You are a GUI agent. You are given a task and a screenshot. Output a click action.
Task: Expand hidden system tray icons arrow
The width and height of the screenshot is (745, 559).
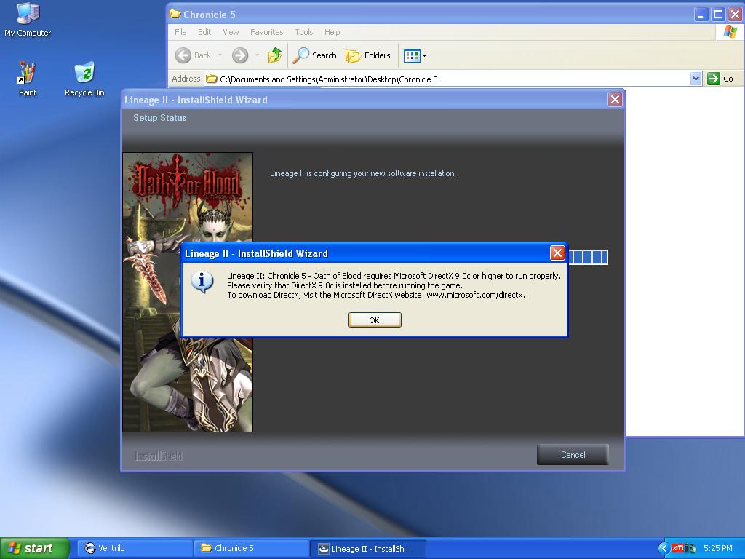click(664, 549)
